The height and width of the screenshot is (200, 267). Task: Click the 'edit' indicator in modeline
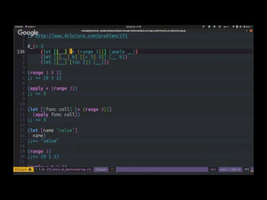click(x=213, y=169)
